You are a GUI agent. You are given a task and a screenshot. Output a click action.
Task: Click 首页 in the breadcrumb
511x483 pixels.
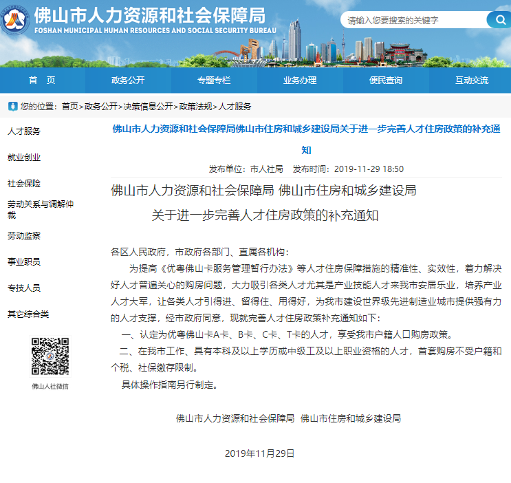tap(69, 107)
